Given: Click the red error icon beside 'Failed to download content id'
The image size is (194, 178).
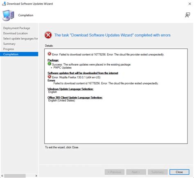Looking at the screenshot, I should coord(50,54).
